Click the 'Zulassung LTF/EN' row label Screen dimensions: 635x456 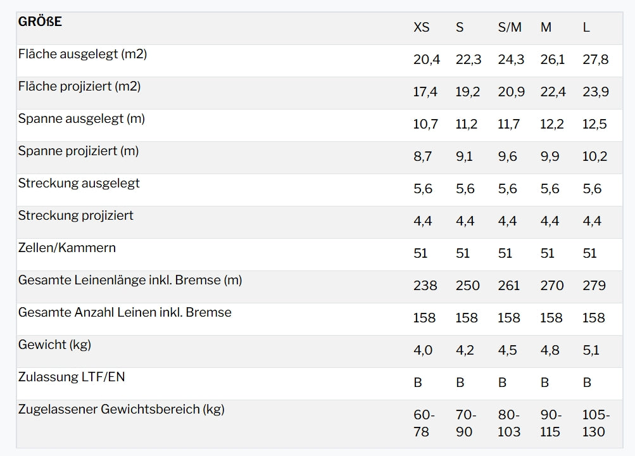pyautogui.click(x=72, y=377)
